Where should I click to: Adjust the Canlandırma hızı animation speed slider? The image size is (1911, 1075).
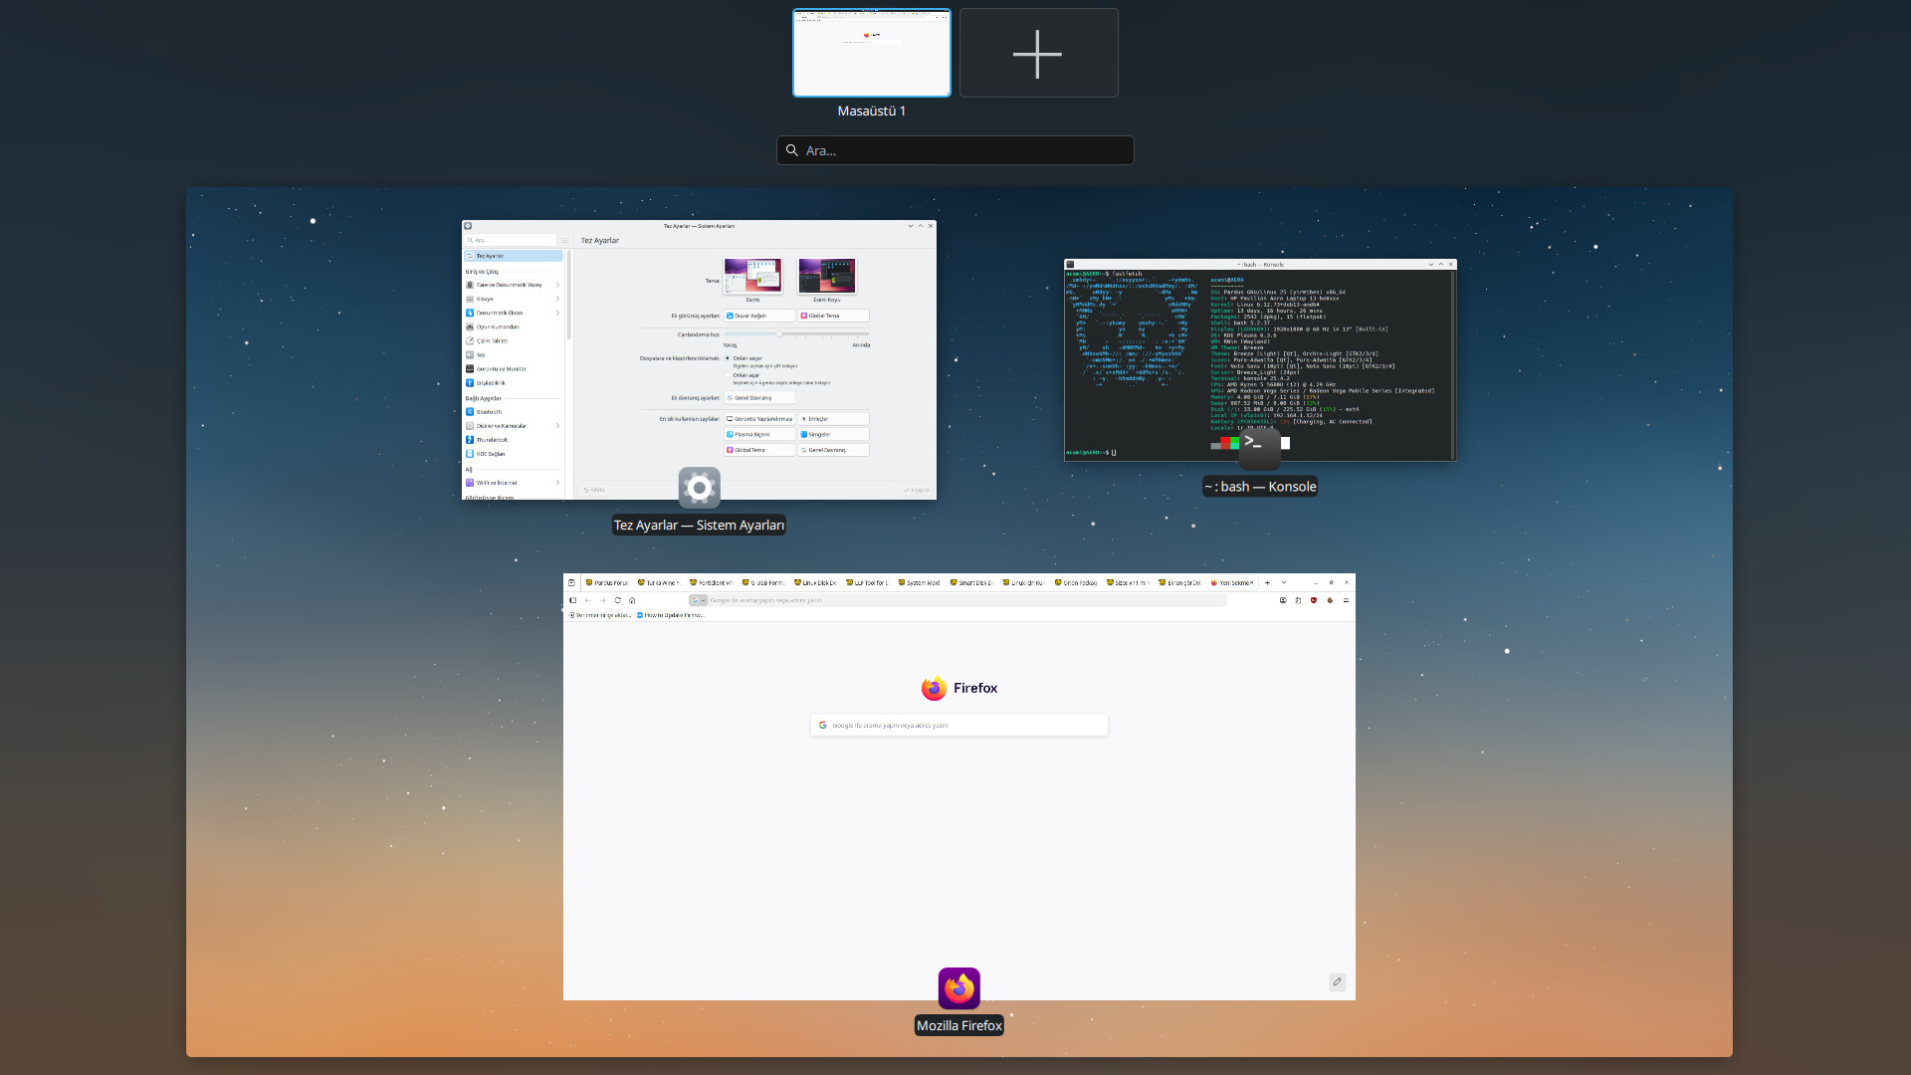point(779,334)
